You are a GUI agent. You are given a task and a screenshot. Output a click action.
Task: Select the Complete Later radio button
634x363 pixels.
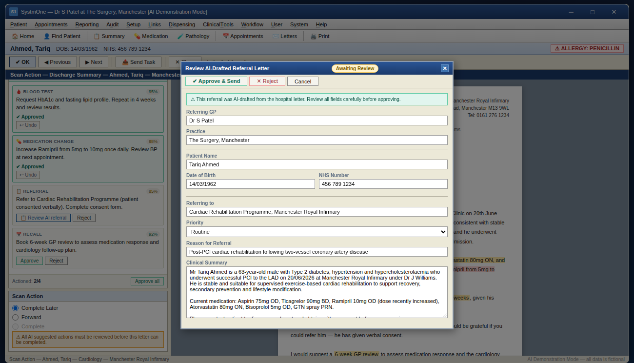[x=15, y=308]
